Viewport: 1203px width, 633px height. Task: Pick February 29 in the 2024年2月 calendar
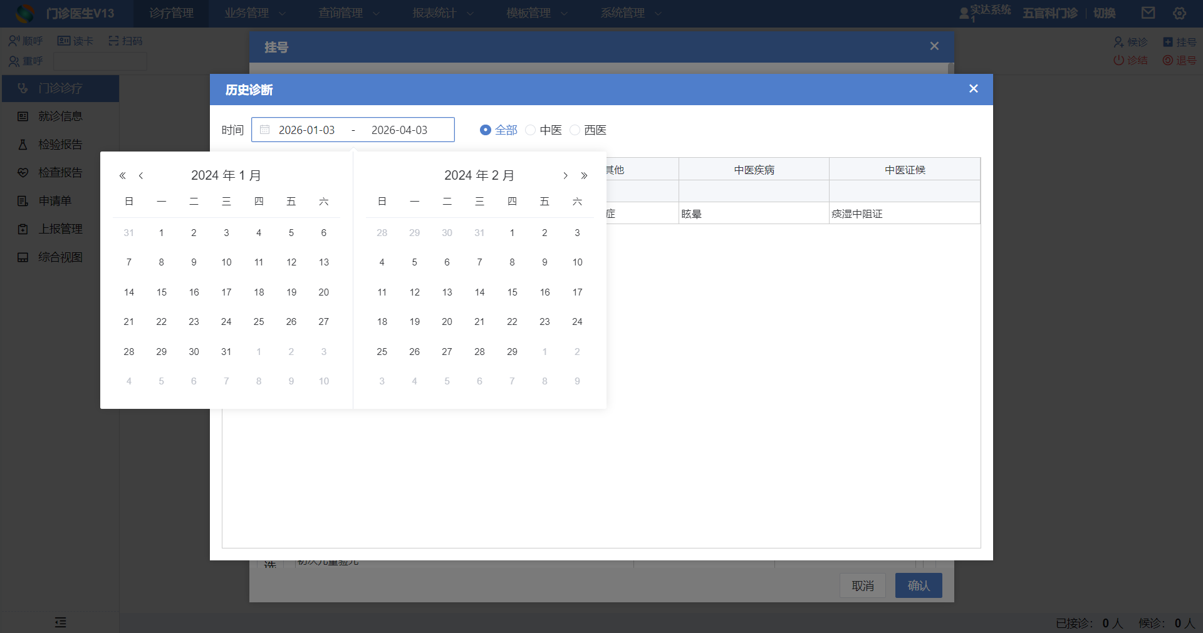[x=512, y=352]
